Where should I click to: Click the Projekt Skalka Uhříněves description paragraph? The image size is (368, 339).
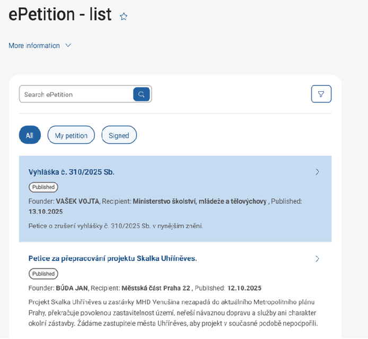173,312
